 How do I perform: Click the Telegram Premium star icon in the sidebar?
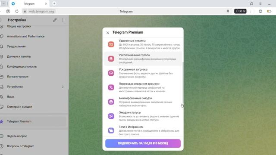pos(1,121)
